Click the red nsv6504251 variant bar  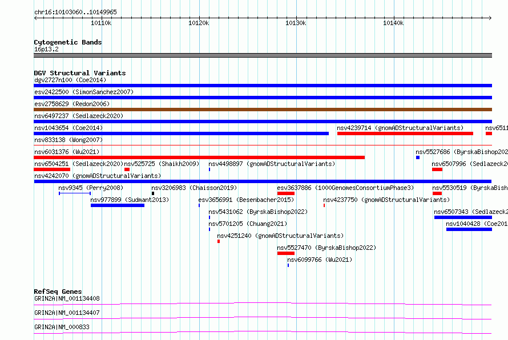point(52,169)
